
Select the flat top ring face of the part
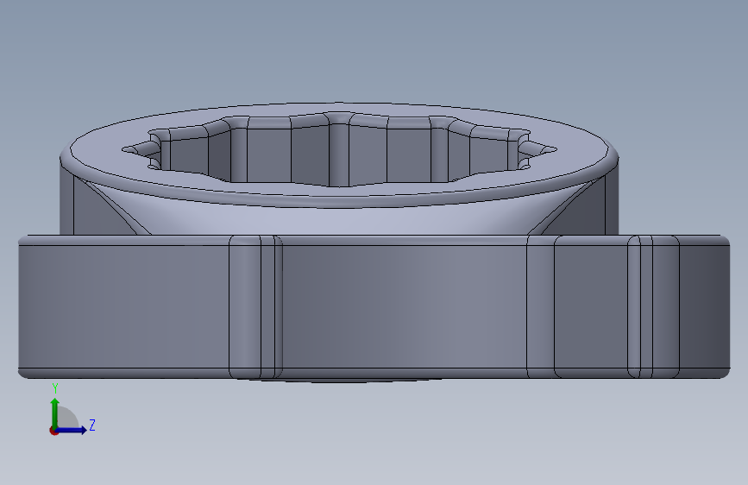coord(339,193)
